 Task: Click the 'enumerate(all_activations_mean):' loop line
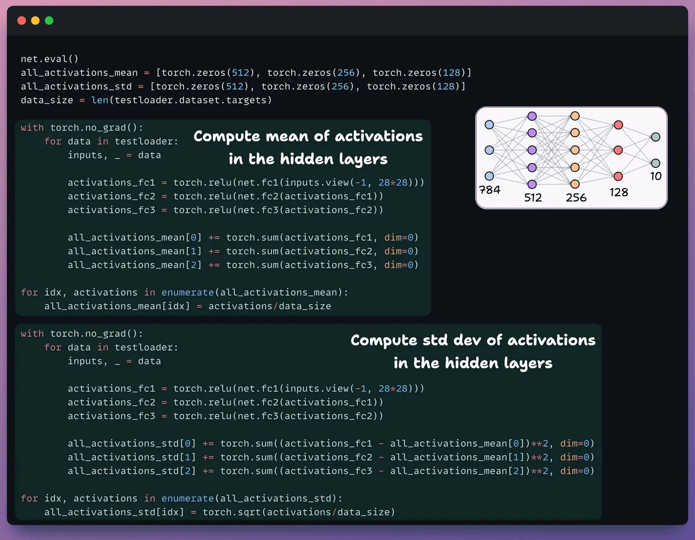(x=185, y=292)
